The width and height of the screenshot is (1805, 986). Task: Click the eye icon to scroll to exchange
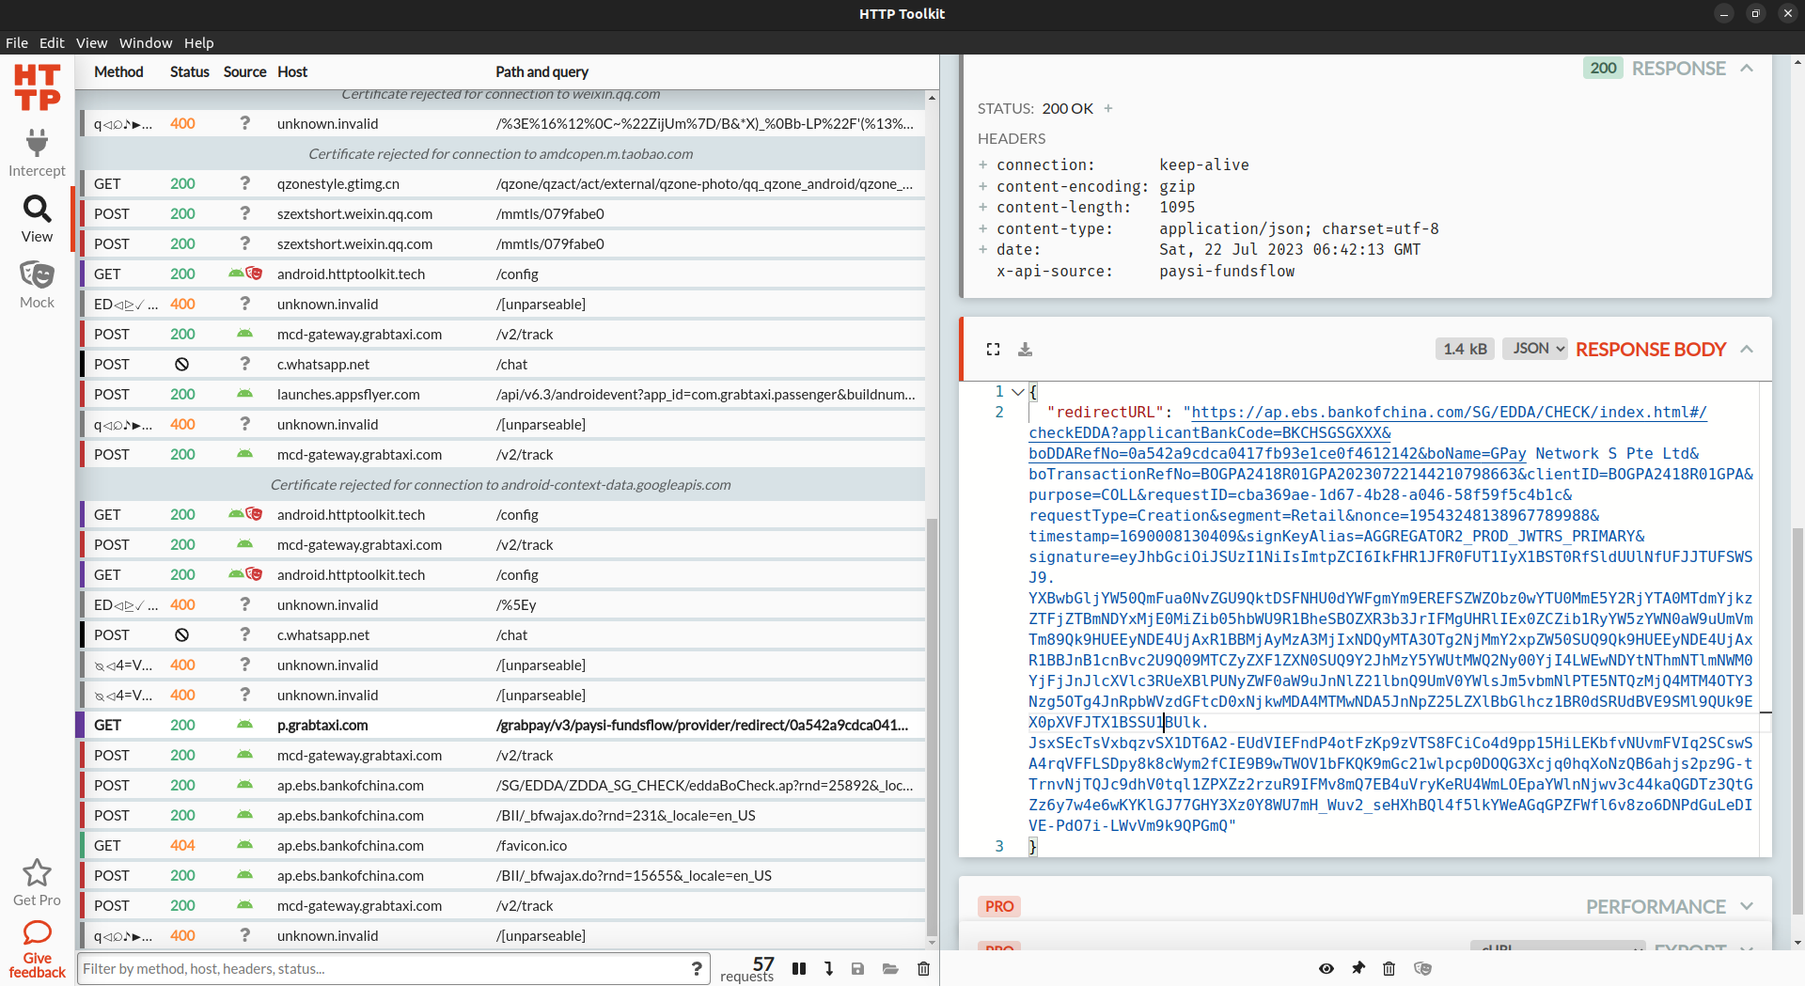(1326, 968)
